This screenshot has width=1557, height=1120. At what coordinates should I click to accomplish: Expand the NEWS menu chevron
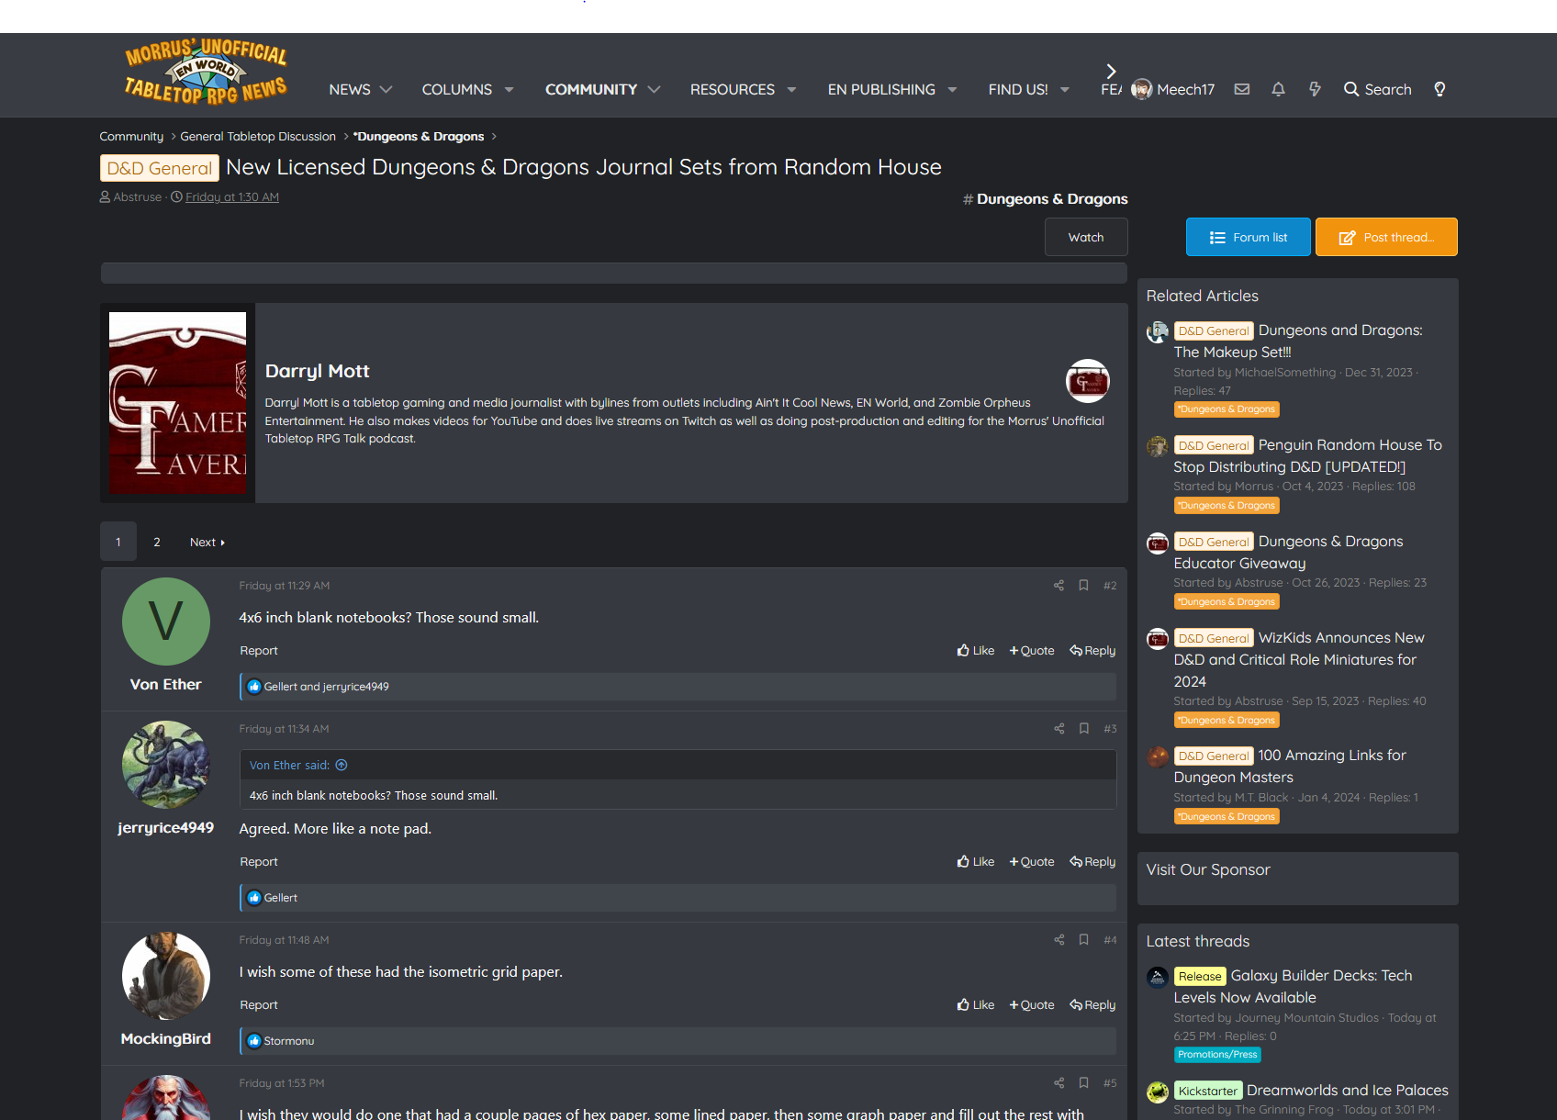[386, 90]
